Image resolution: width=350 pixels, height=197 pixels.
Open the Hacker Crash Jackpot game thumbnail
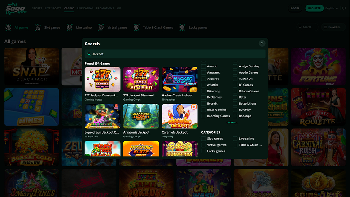tap(180, 79)
